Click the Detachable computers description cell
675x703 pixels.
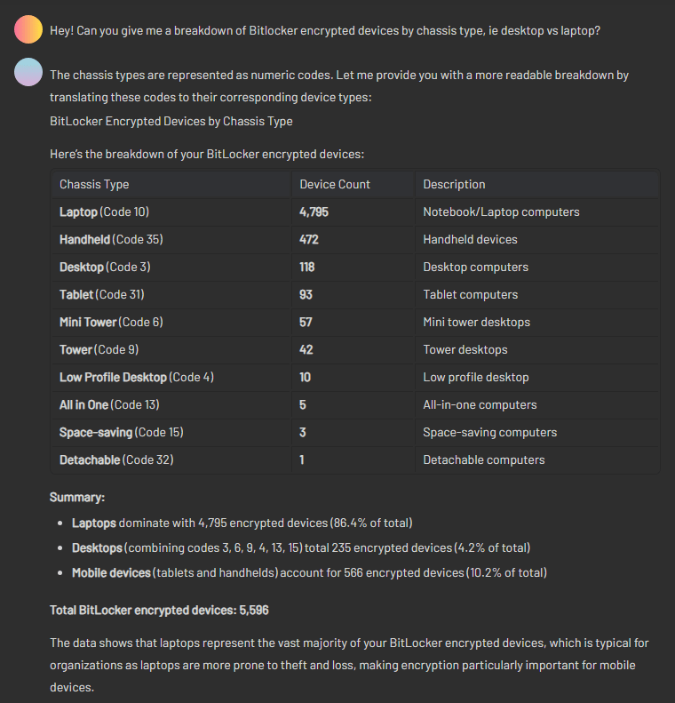483,459
